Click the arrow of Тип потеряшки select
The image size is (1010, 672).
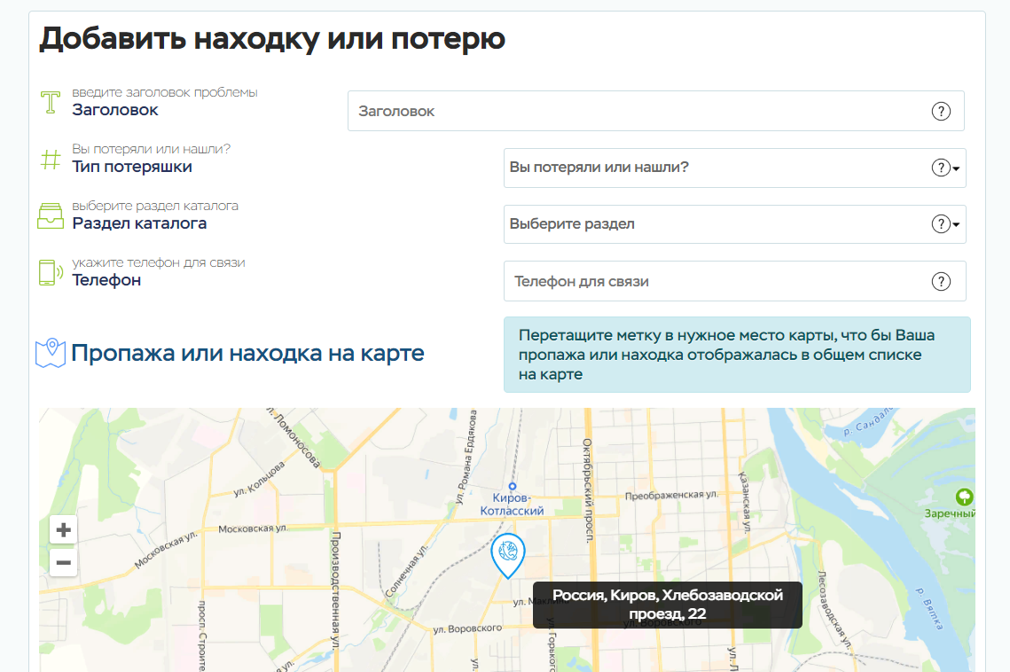tap(957, 168)
